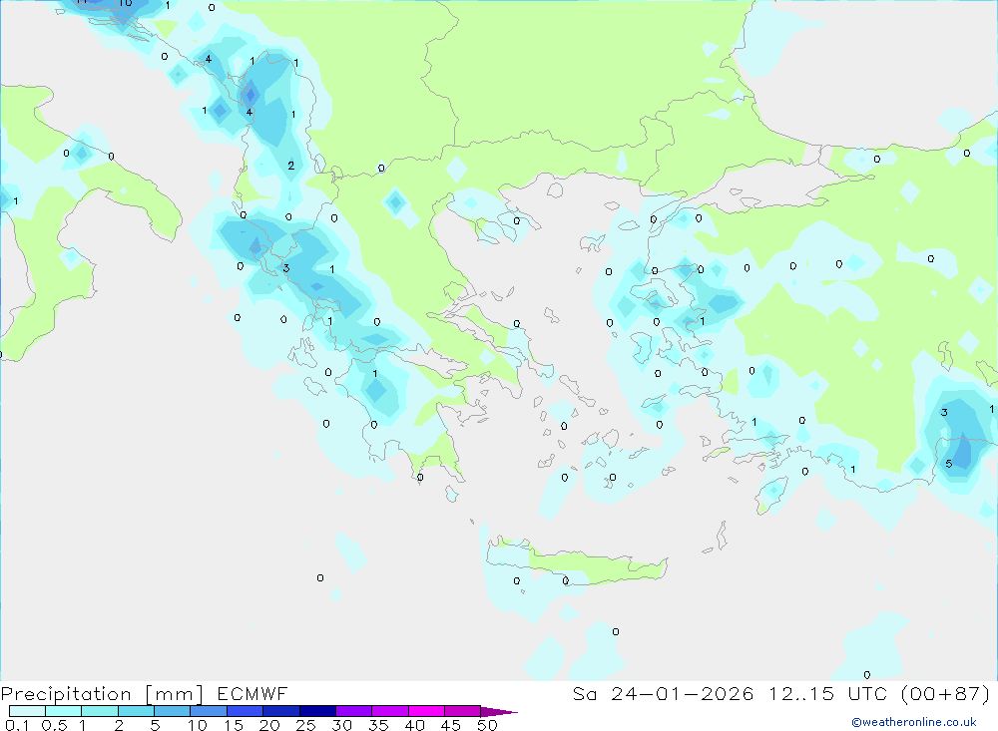Image resolution: width=998 pixels, height=731 pixels.
Task: Click the 30–35 mm legend color swatch
Action: 353,711
